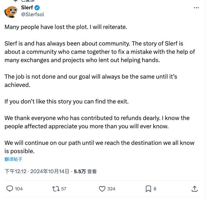
Task: Toggle the bookmark icon
Action: (x=148, y=189)
